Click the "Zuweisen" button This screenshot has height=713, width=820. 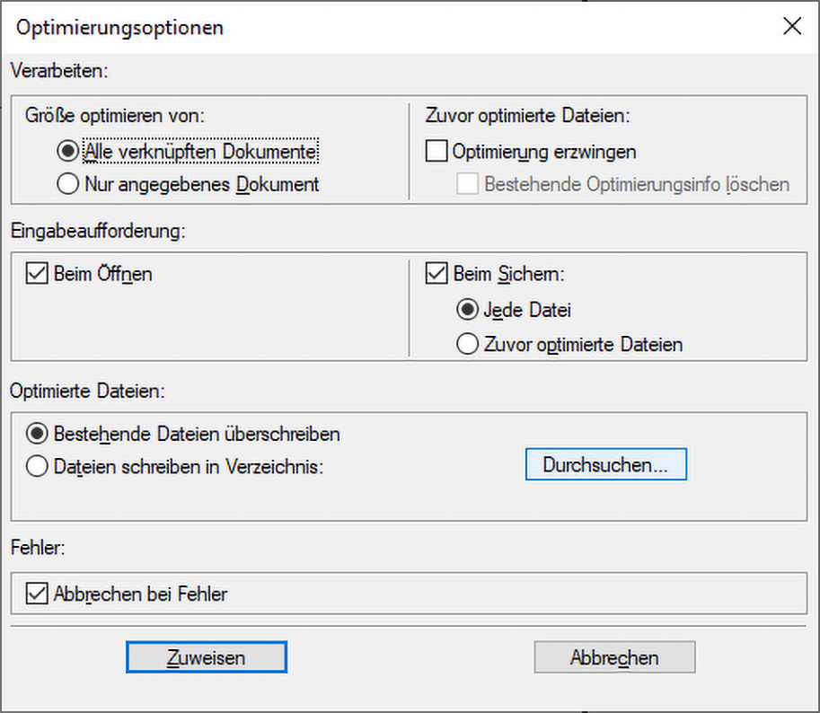206,656
